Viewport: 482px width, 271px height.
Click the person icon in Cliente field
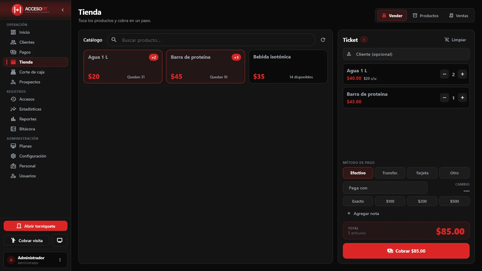point(349,54)
